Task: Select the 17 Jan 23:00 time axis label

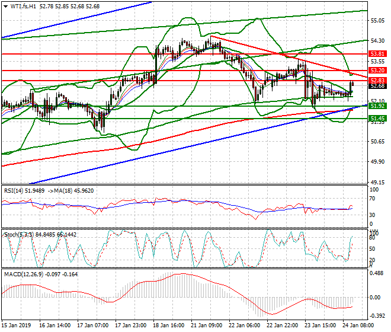Action: (x=131, y=325)
